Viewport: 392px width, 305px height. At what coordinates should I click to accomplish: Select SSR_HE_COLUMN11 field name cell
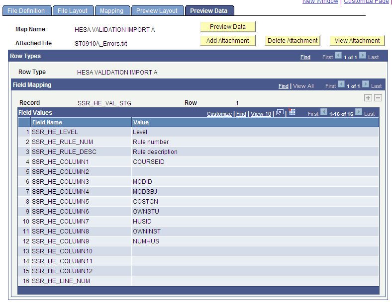click(x=81, y=261)
